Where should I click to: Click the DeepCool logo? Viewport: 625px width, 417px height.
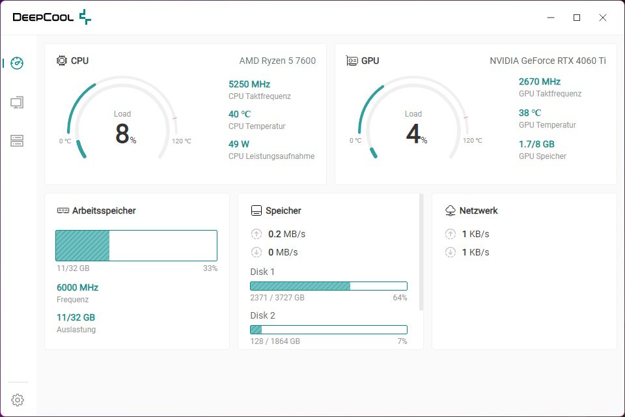52,18
